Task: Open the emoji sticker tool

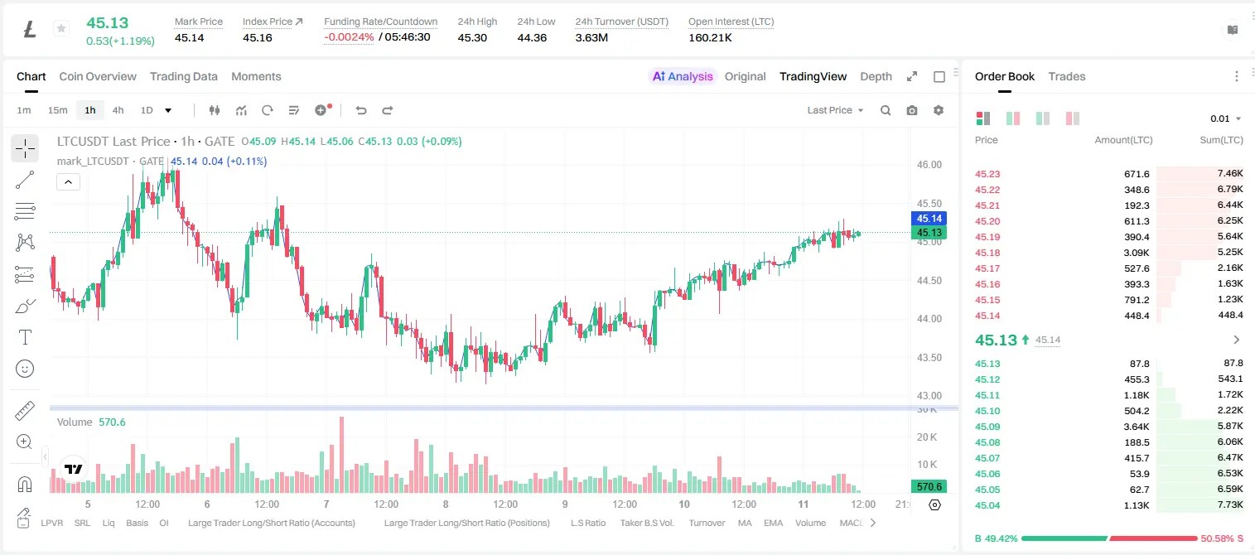Action: click(x=25, y=369)
